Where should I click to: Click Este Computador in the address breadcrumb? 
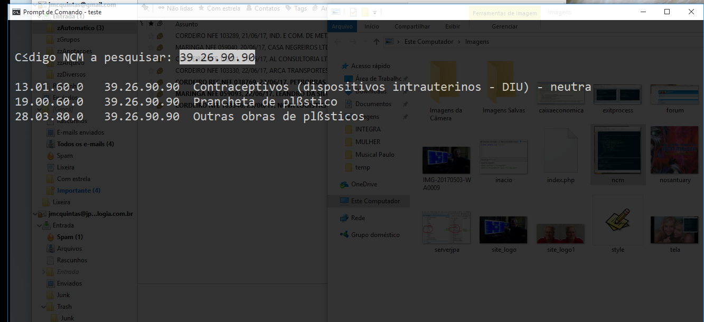(x=428, y=42)
